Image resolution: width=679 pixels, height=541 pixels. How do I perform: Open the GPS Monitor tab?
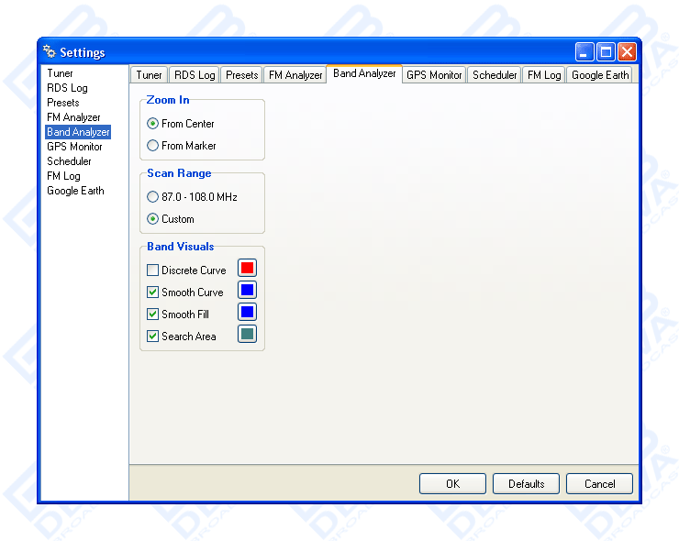pyautogui.click(x=434, y=75)
